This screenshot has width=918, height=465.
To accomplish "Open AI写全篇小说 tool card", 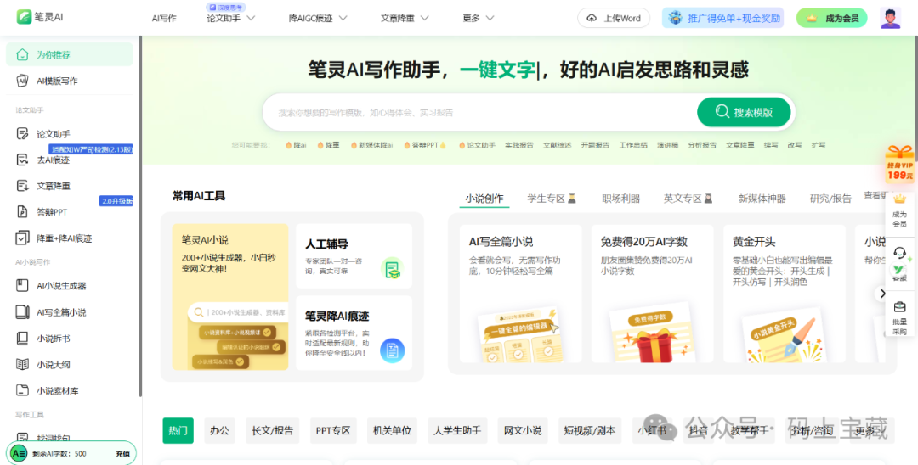I will [x=520, y=294].
